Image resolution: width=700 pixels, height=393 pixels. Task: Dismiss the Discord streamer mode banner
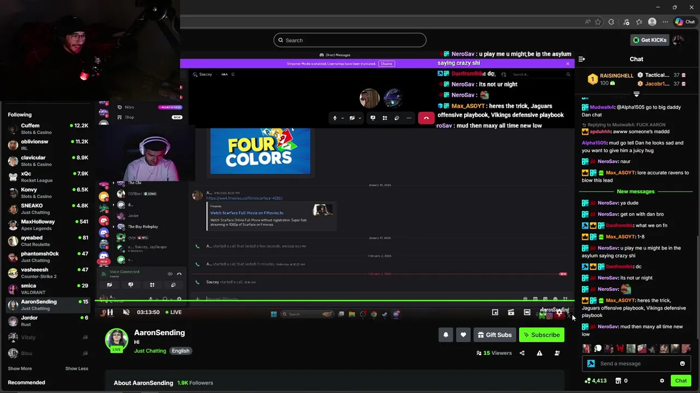click(x=568, y=64)
